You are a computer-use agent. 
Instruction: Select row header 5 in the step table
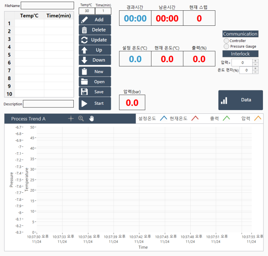pos(9,55)
